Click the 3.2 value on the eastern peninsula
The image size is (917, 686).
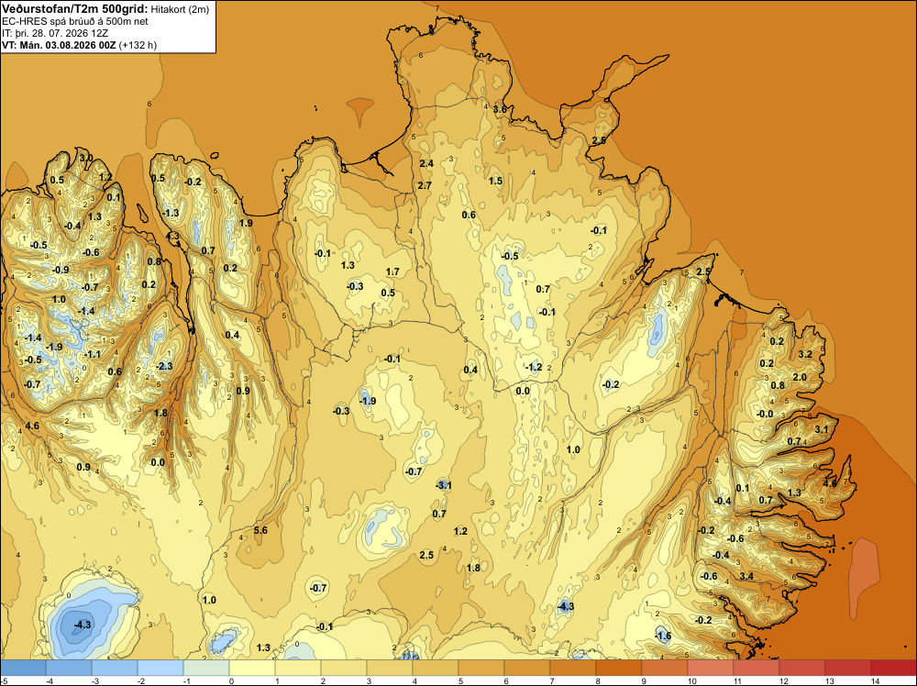coord(805,354)
